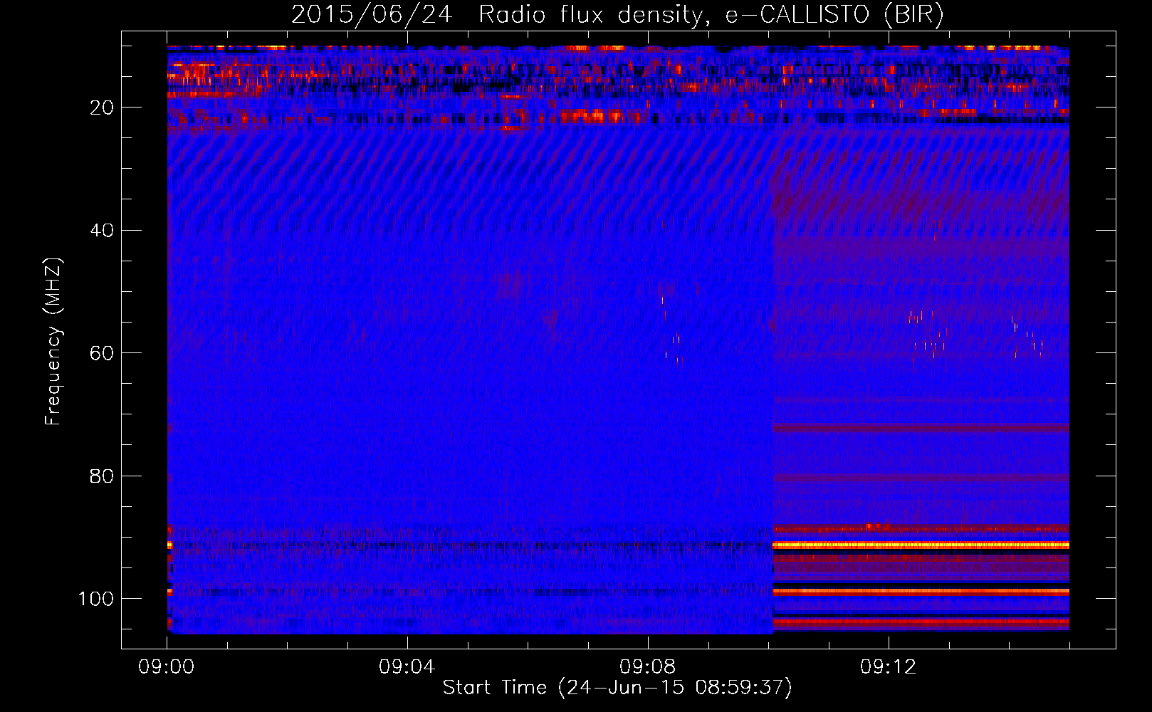Click the 80 MHz frequency tick label
Viewport: 1152px width, 712px height.
click(103, 476)
